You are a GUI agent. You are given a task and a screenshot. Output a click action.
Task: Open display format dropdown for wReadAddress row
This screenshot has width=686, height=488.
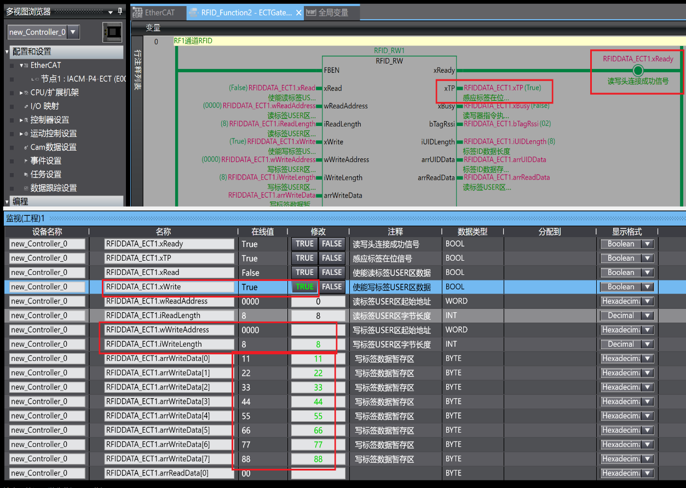648,301
